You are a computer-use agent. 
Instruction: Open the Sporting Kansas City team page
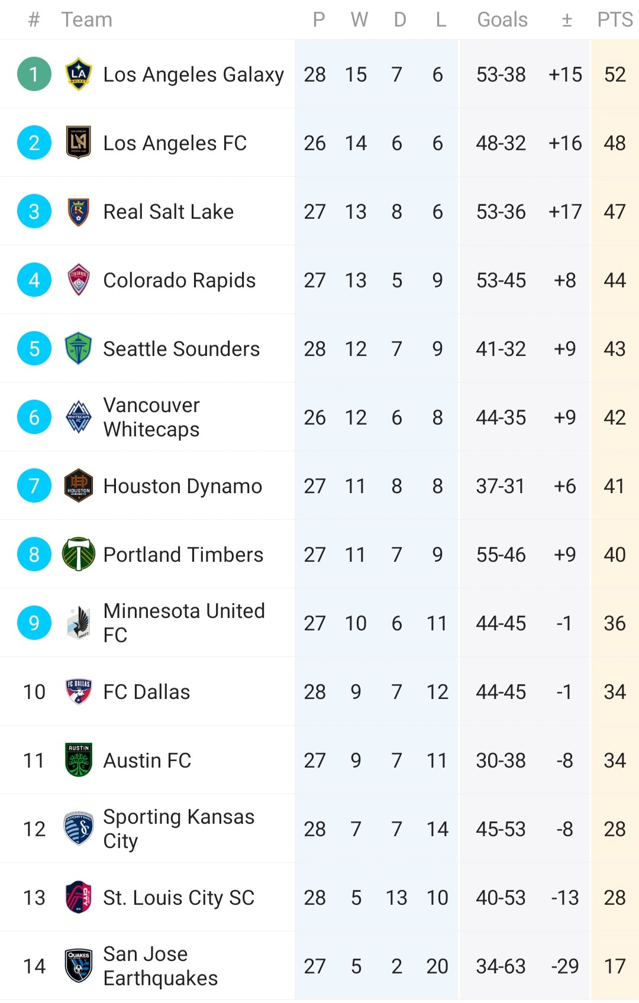179,829
